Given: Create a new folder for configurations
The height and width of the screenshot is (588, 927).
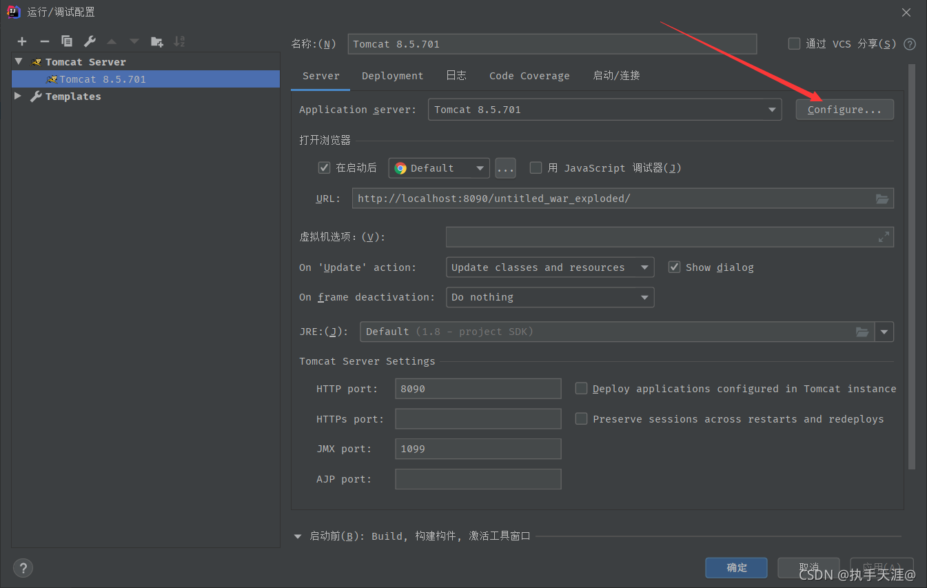Looking at the screenshot, I should [157, 41].
